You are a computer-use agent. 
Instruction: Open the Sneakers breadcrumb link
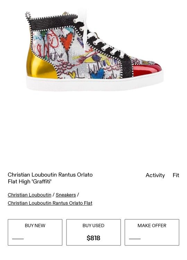point(66,195)
